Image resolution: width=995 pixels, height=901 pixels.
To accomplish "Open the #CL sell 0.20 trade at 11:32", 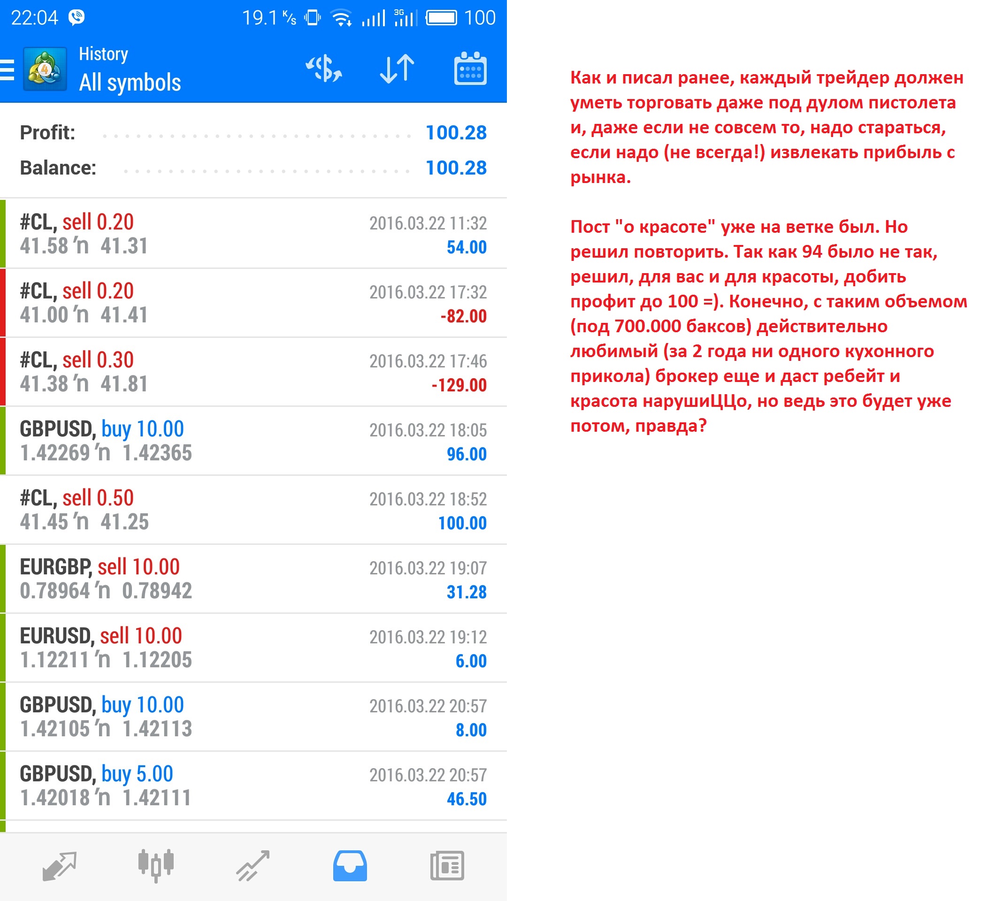I will (x=254, y=234).
